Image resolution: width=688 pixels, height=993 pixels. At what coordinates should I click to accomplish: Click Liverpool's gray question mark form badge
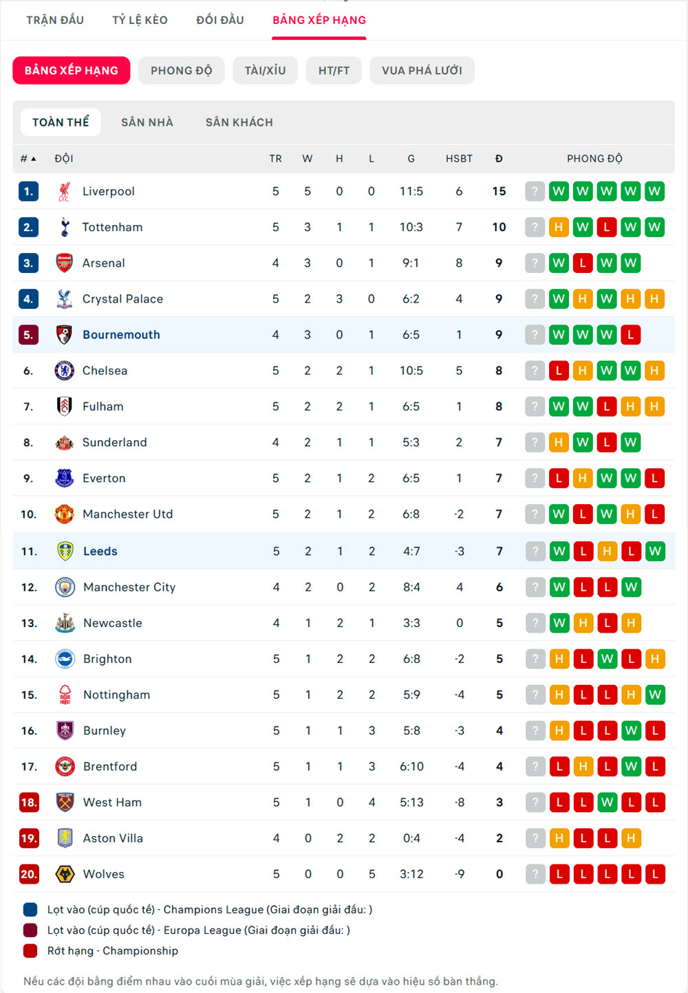point(535,191)
